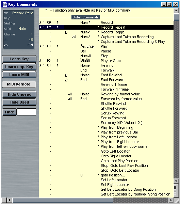The width and height of the screenshot is (180, 204).
Task: Click the vertical scrollbar up arrow
Action: pos(176,11)
